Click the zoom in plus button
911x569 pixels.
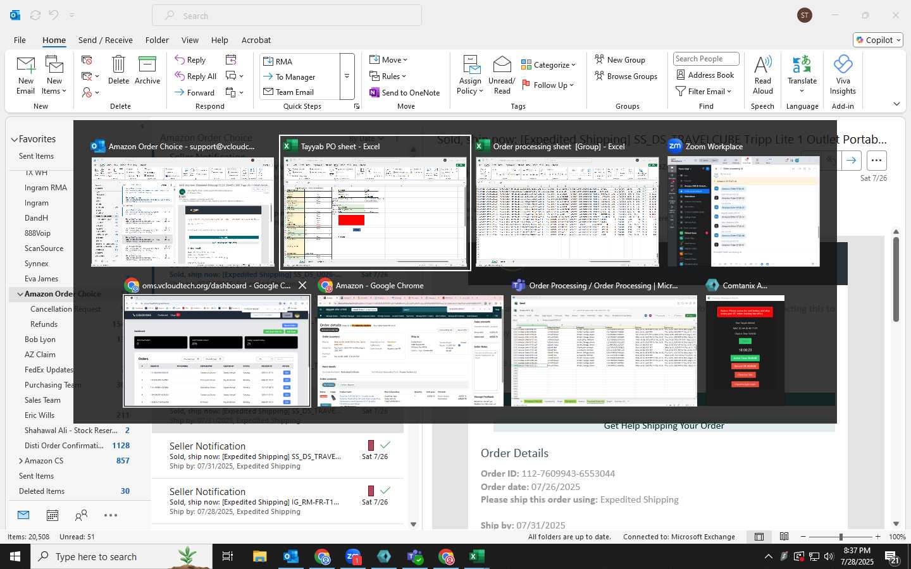point(877,537)
